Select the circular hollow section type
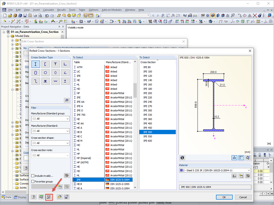 (x=45, y=73)
